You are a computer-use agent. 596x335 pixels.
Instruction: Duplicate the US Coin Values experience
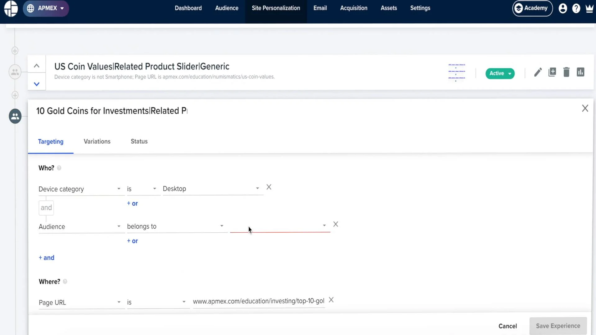(x=552, y=72)
